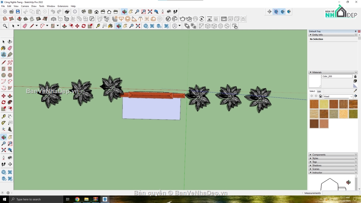This screenshot has width=361, height=203.
Task: Pick the olive green material swatch
Action: point(353,114)
